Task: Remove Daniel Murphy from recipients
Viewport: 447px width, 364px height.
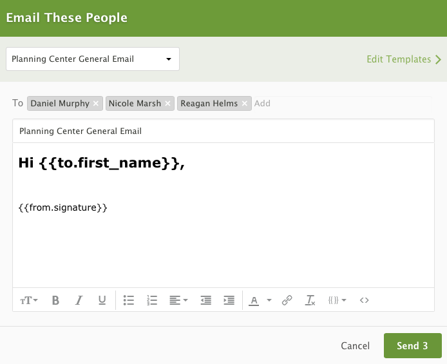Action: (96, 104)
